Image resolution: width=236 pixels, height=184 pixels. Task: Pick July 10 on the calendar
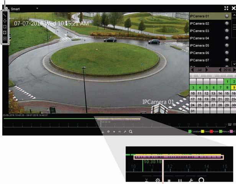pos(193,94)
